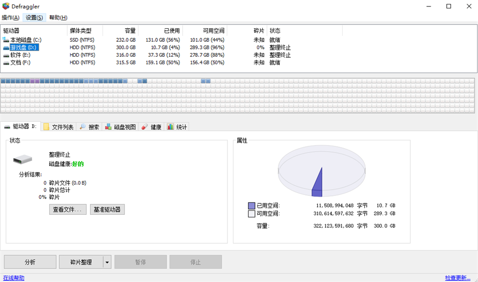Click the 本地磁盘 (C:) drive icon
This screenshot has height=282, width=478.
pyautogui.click(x=6, y=40)
